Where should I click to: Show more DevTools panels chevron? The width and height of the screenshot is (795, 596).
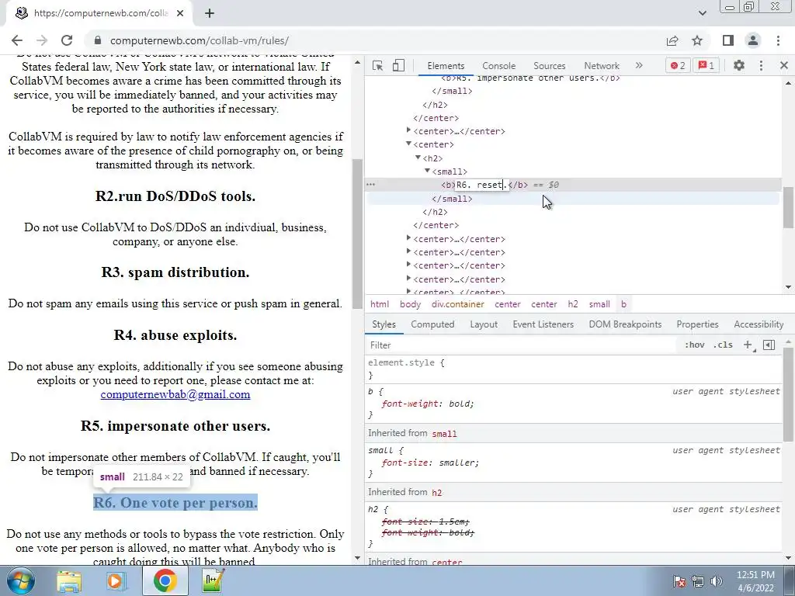[639, 65]
